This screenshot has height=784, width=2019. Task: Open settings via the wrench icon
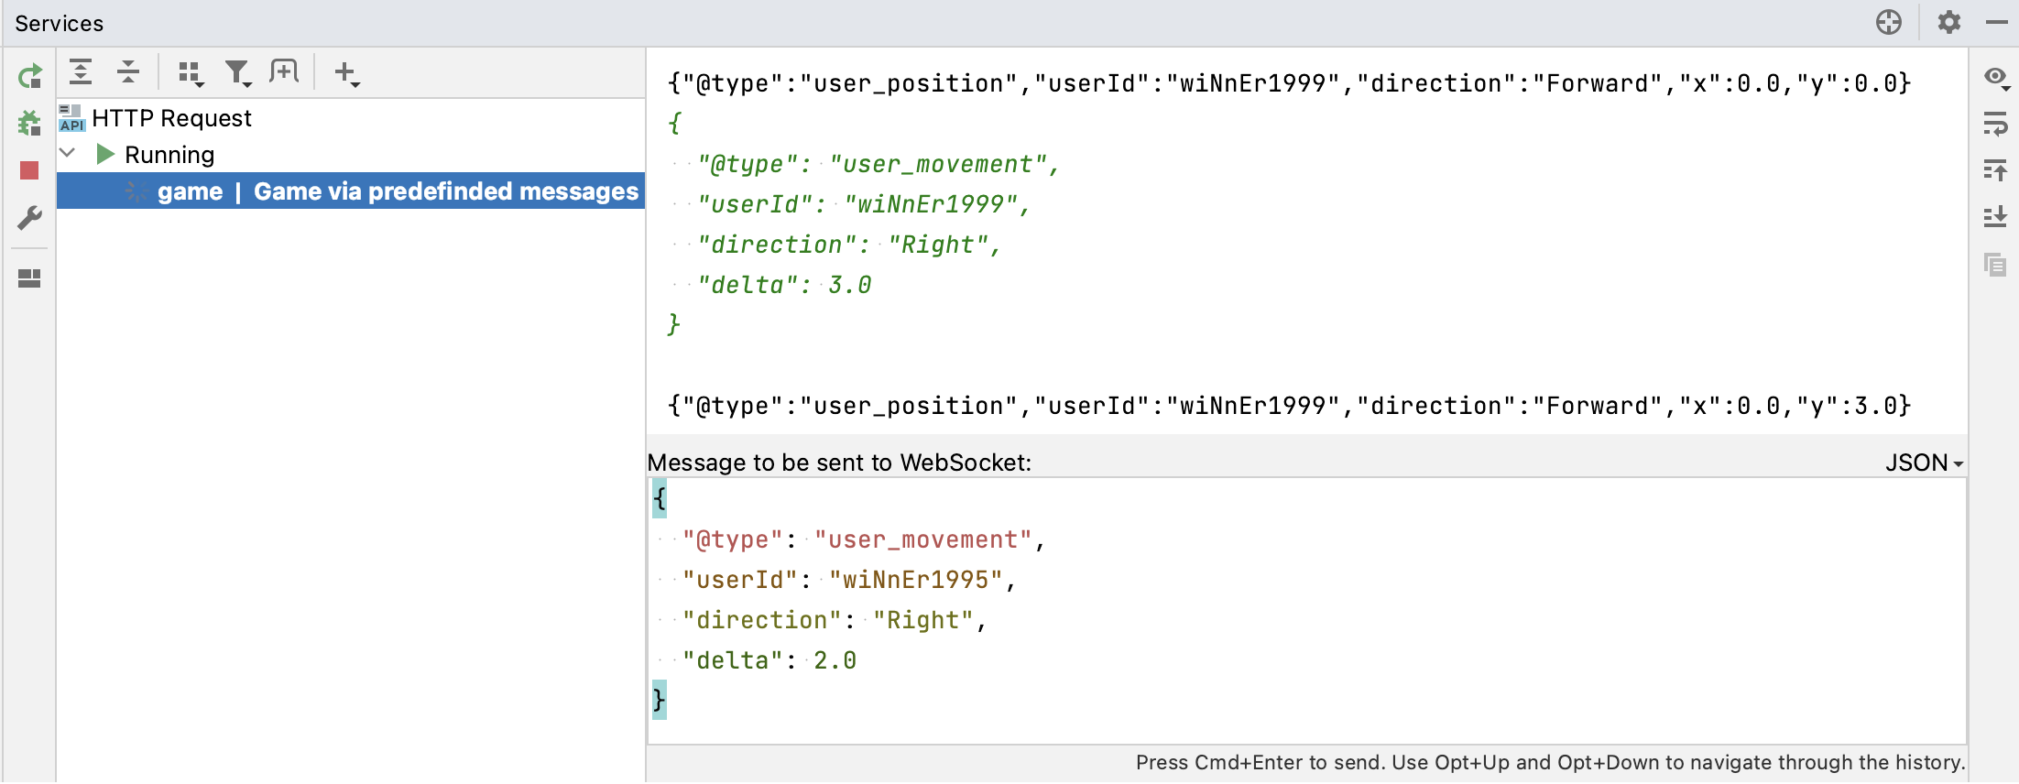[29, 218]
